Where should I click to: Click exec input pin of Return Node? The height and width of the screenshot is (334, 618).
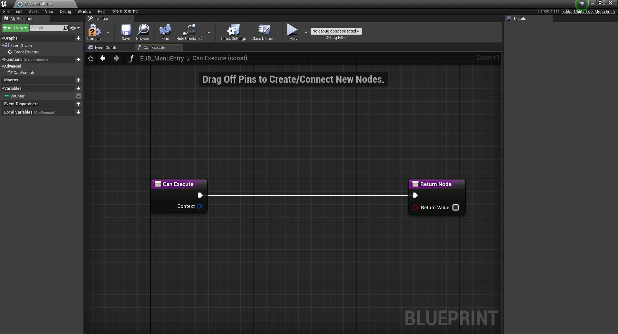pos(415,195)
